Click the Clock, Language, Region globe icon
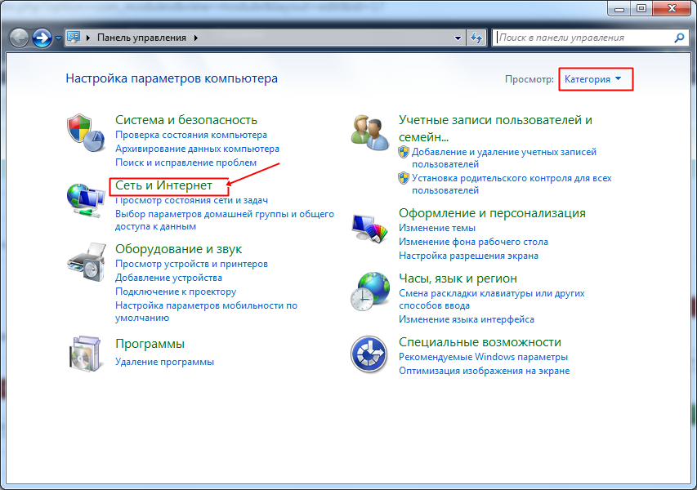The width and height of the screenshot is (697, 490). [370, 292]
